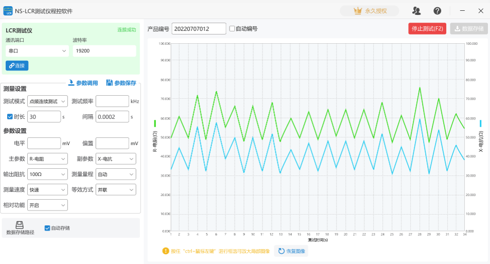Click the 波特率 19200 field
Screen dimensions: 490x264
104,51
